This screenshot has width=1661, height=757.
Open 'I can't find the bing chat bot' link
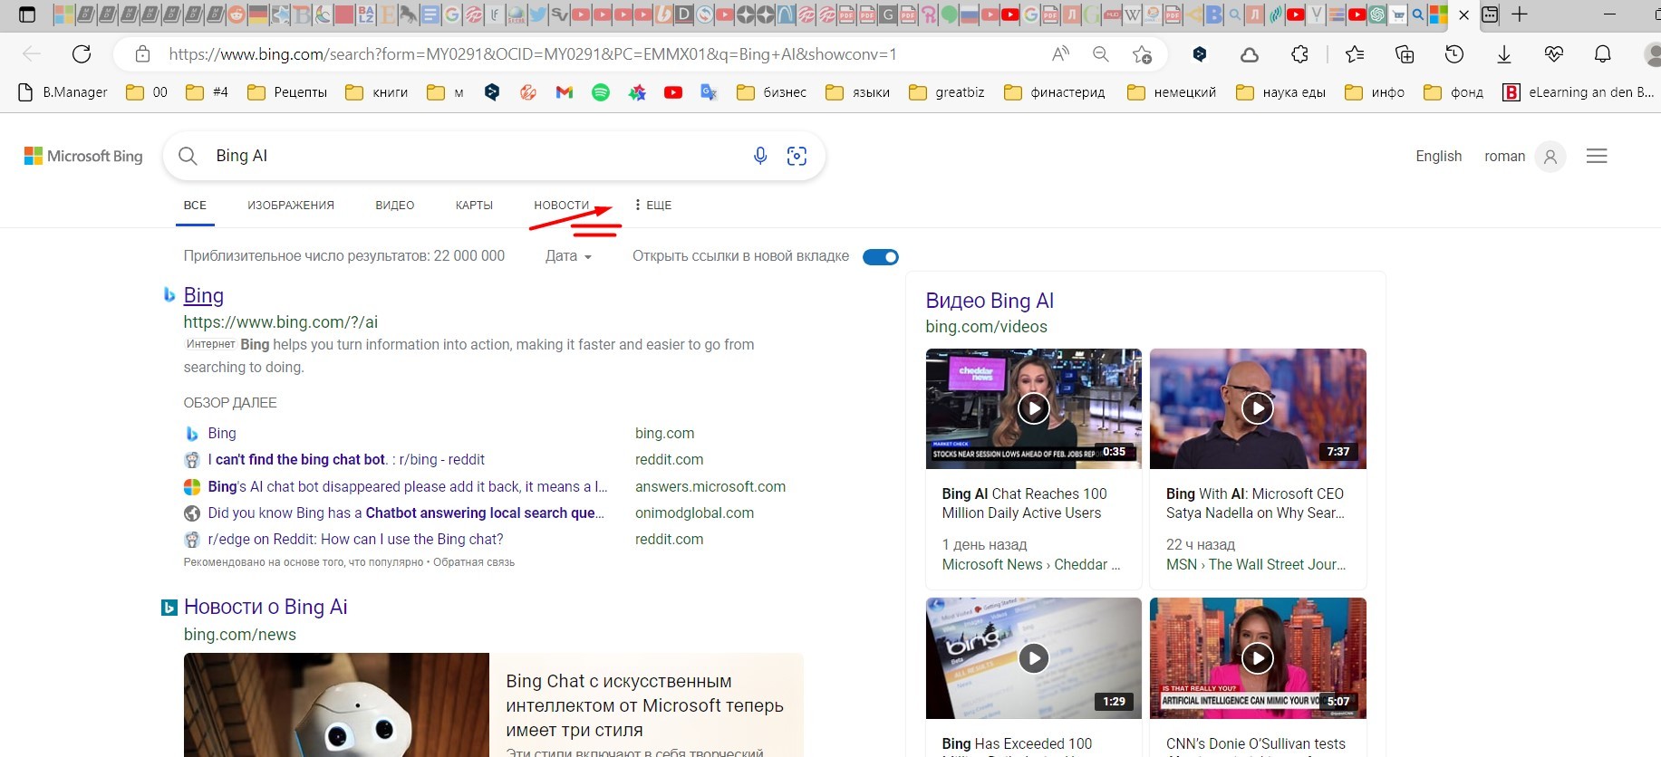346,460
